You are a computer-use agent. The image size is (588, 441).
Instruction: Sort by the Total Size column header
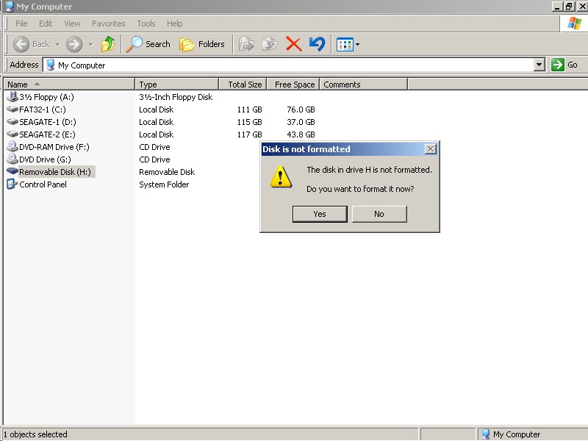pos(244,85)
